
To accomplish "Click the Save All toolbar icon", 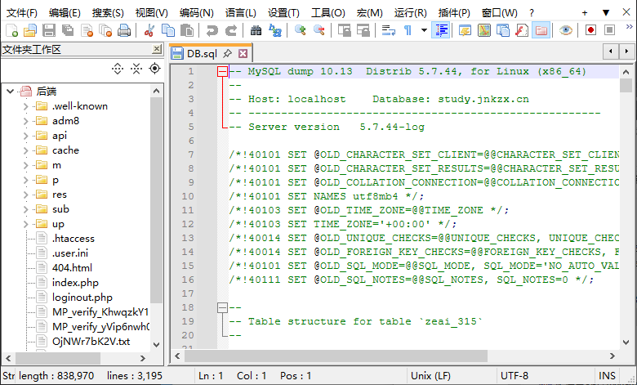I will (68, 30).
